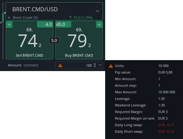This screenshot has height=139, width=183.
Task: Click the 'Brent Crude Oil' instrument name
Action: [25, 18]
